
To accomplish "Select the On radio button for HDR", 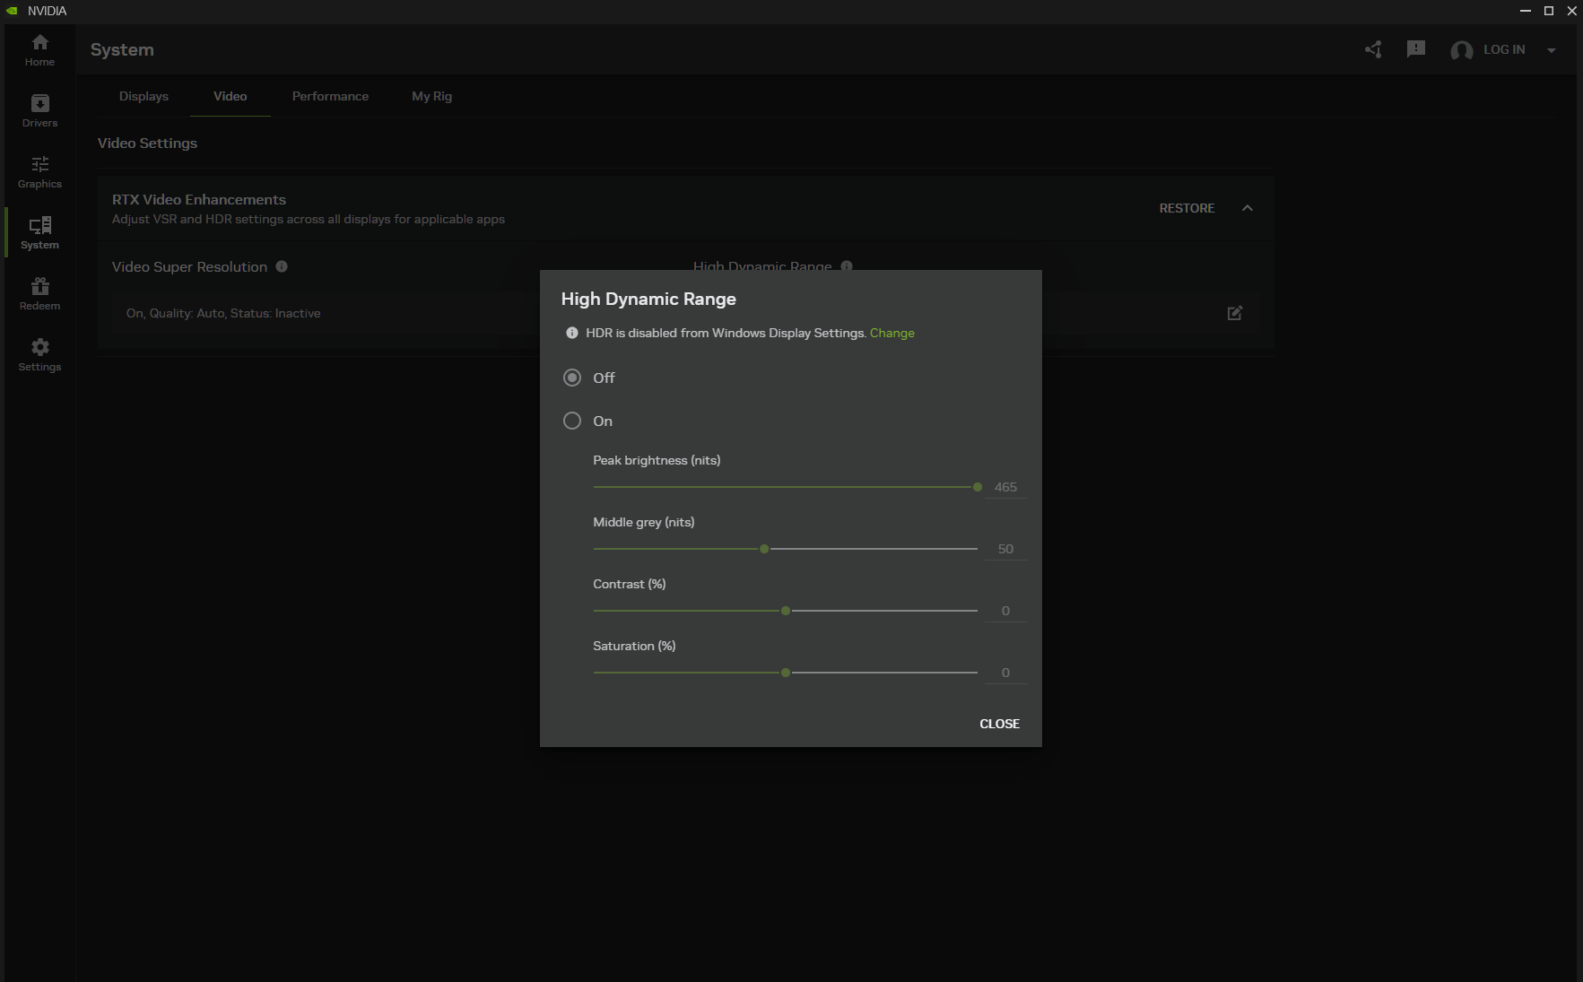I will (572, 421).
